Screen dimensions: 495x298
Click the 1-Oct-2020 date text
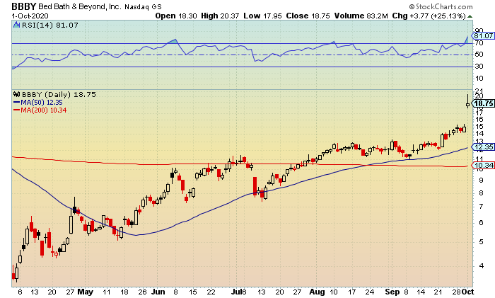30,16
